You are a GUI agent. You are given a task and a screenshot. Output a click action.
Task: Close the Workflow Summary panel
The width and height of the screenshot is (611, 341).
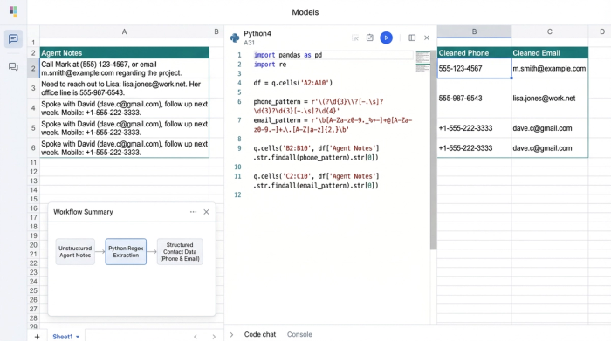(206, 212)
